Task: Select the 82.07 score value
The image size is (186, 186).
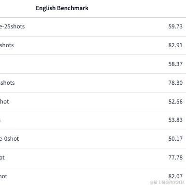Action: pyautogui.click(x=175, y=176)
